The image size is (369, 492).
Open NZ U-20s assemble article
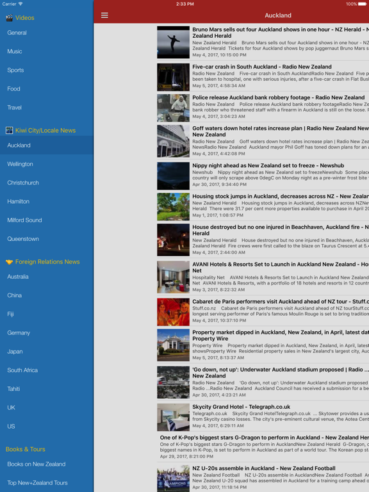coord(263,478)
